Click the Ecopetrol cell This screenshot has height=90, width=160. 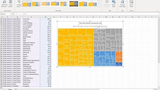point(31,86)
